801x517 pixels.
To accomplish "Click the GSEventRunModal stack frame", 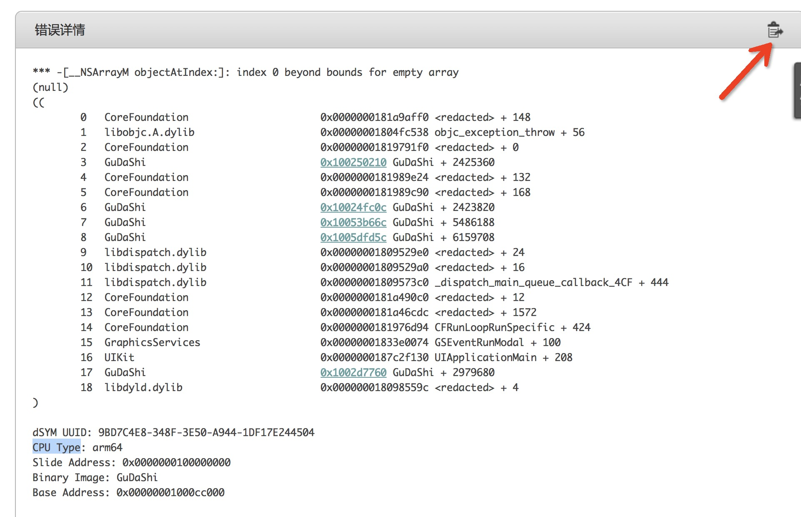I will coord(479,342).
